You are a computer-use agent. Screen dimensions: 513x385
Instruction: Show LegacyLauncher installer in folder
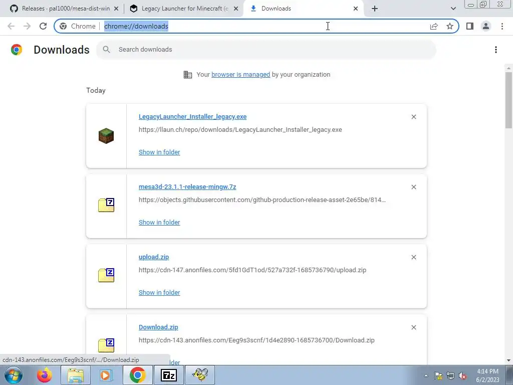(x=159, y=152)
